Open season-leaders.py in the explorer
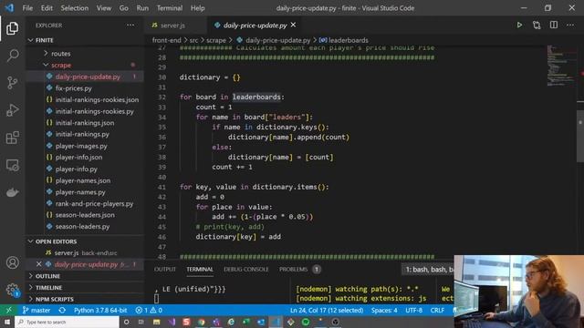Image resolution: width=584 pixels, height=328 pixels. pyautogui.click(x=82, y=227)
